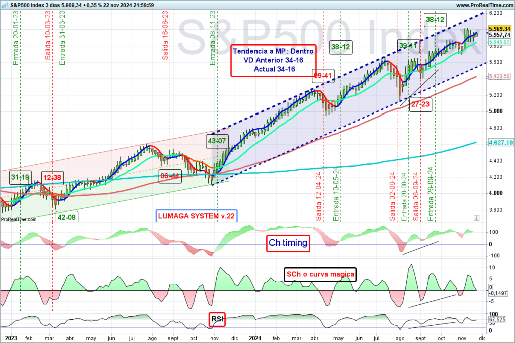
Task: Select the green 39-11 annotation box
Action: click(408, 46)
